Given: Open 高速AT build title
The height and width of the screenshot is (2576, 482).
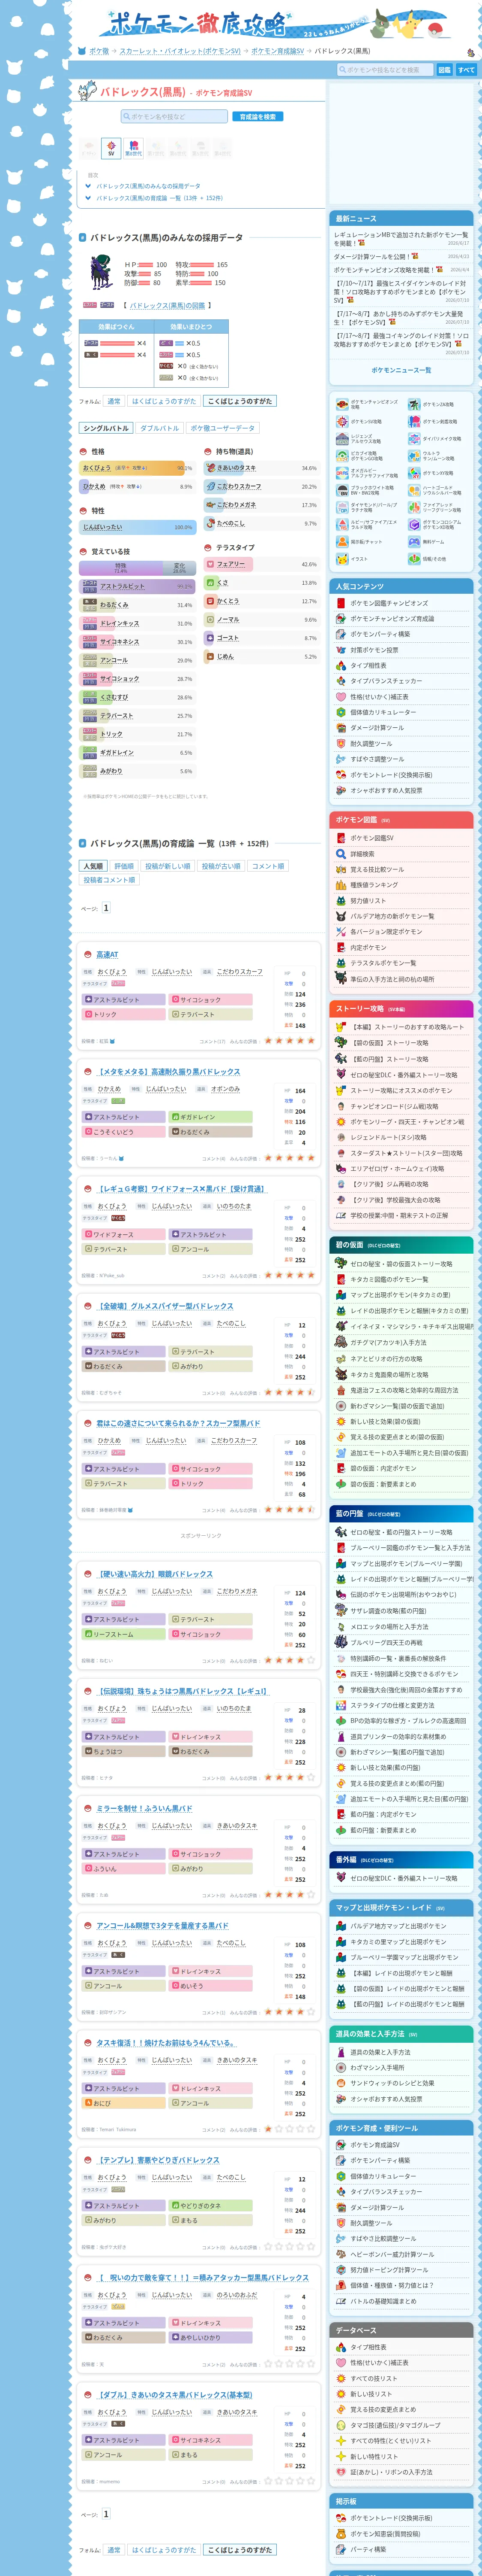Looking at the screenshot, I should pos(107,955).
